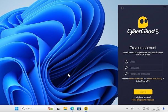
Task: Go to Torna alla pagina d'accesso
Action: coord(143,100)
